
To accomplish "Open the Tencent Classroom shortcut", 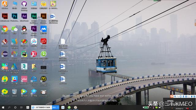I will pos(34,92).
